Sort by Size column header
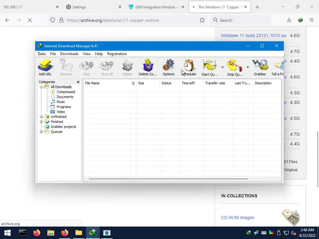The height and width of the screenshot is (239, 319). point(148,83)
